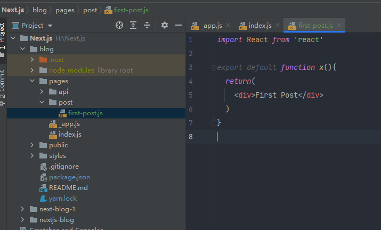Select the public folder row
Viewport: 381px width, 230px height.
pyautogui.click(x=96, y=145)
